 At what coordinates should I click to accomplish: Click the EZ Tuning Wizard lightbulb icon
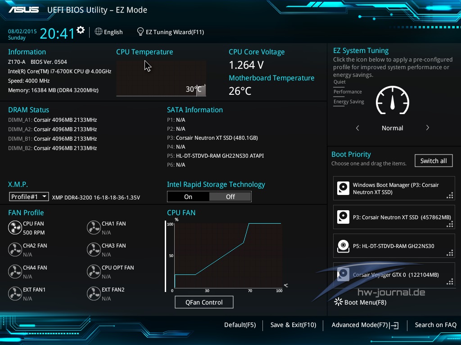point(140,32)
